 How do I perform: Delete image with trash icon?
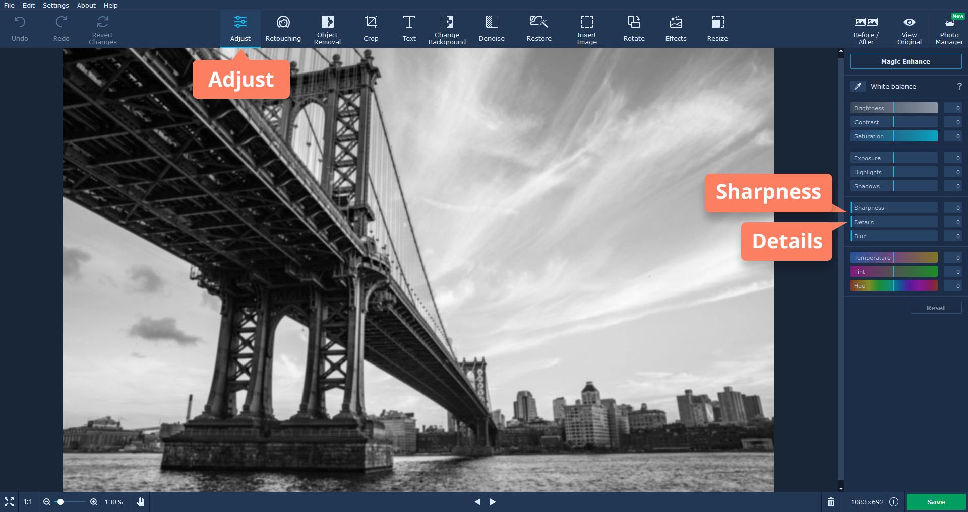pos(831,502)
